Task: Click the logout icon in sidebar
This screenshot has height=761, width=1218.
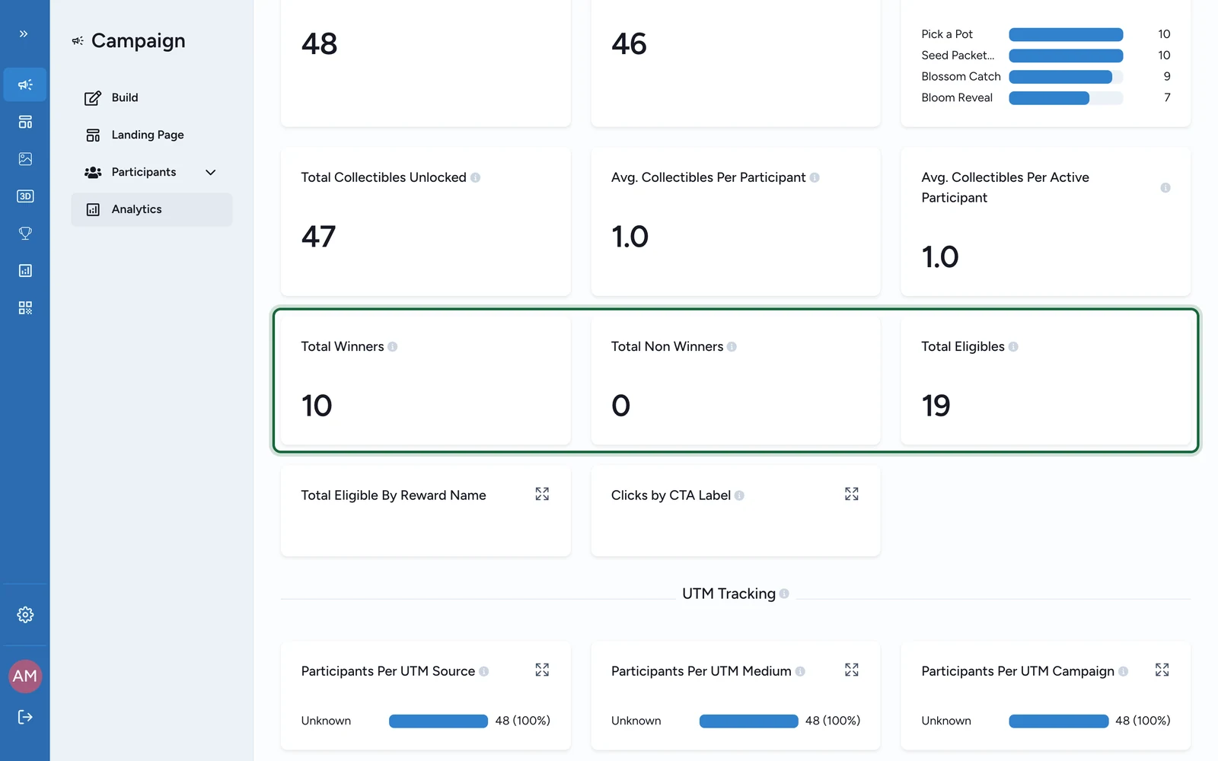Action: point(25,717)
